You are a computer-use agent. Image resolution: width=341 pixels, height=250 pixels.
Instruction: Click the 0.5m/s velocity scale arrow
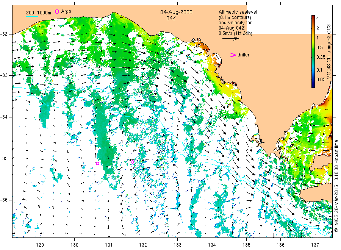tap(230, 38)
